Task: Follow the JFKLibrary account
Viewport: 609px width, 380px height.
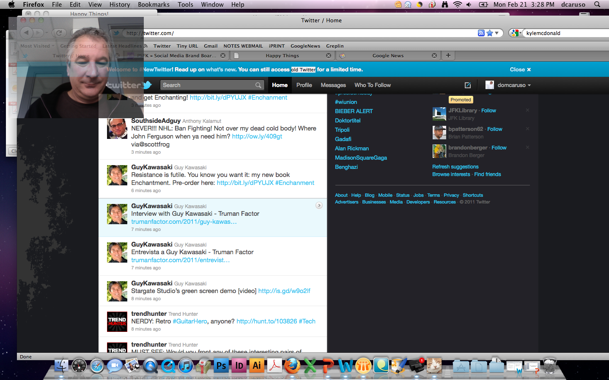Action: point(488,111)
